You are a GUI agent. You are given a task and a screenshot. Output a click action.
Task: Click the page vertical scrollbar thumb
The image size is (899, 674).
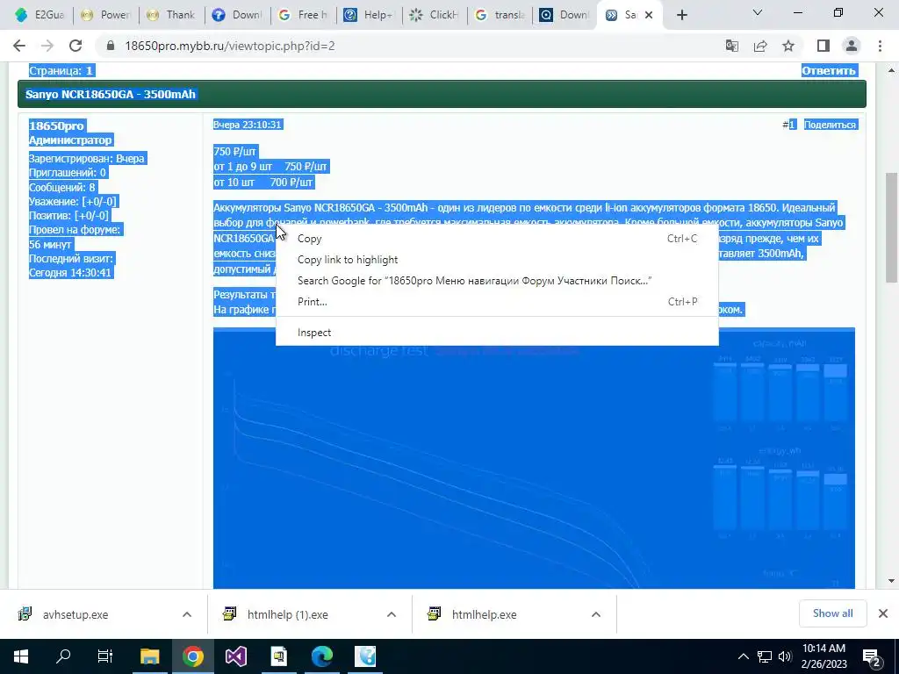pyautogui.click(x=891, y=227)
